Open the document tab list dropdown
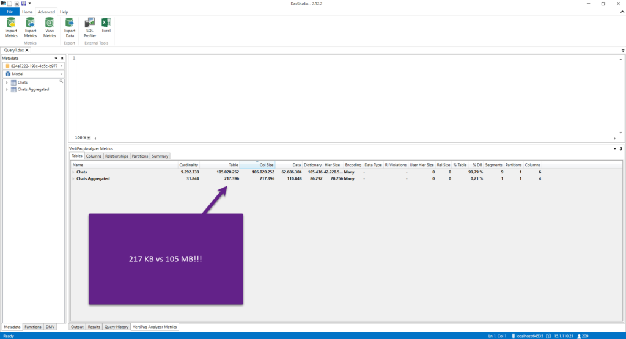 [x=623, y=50]
